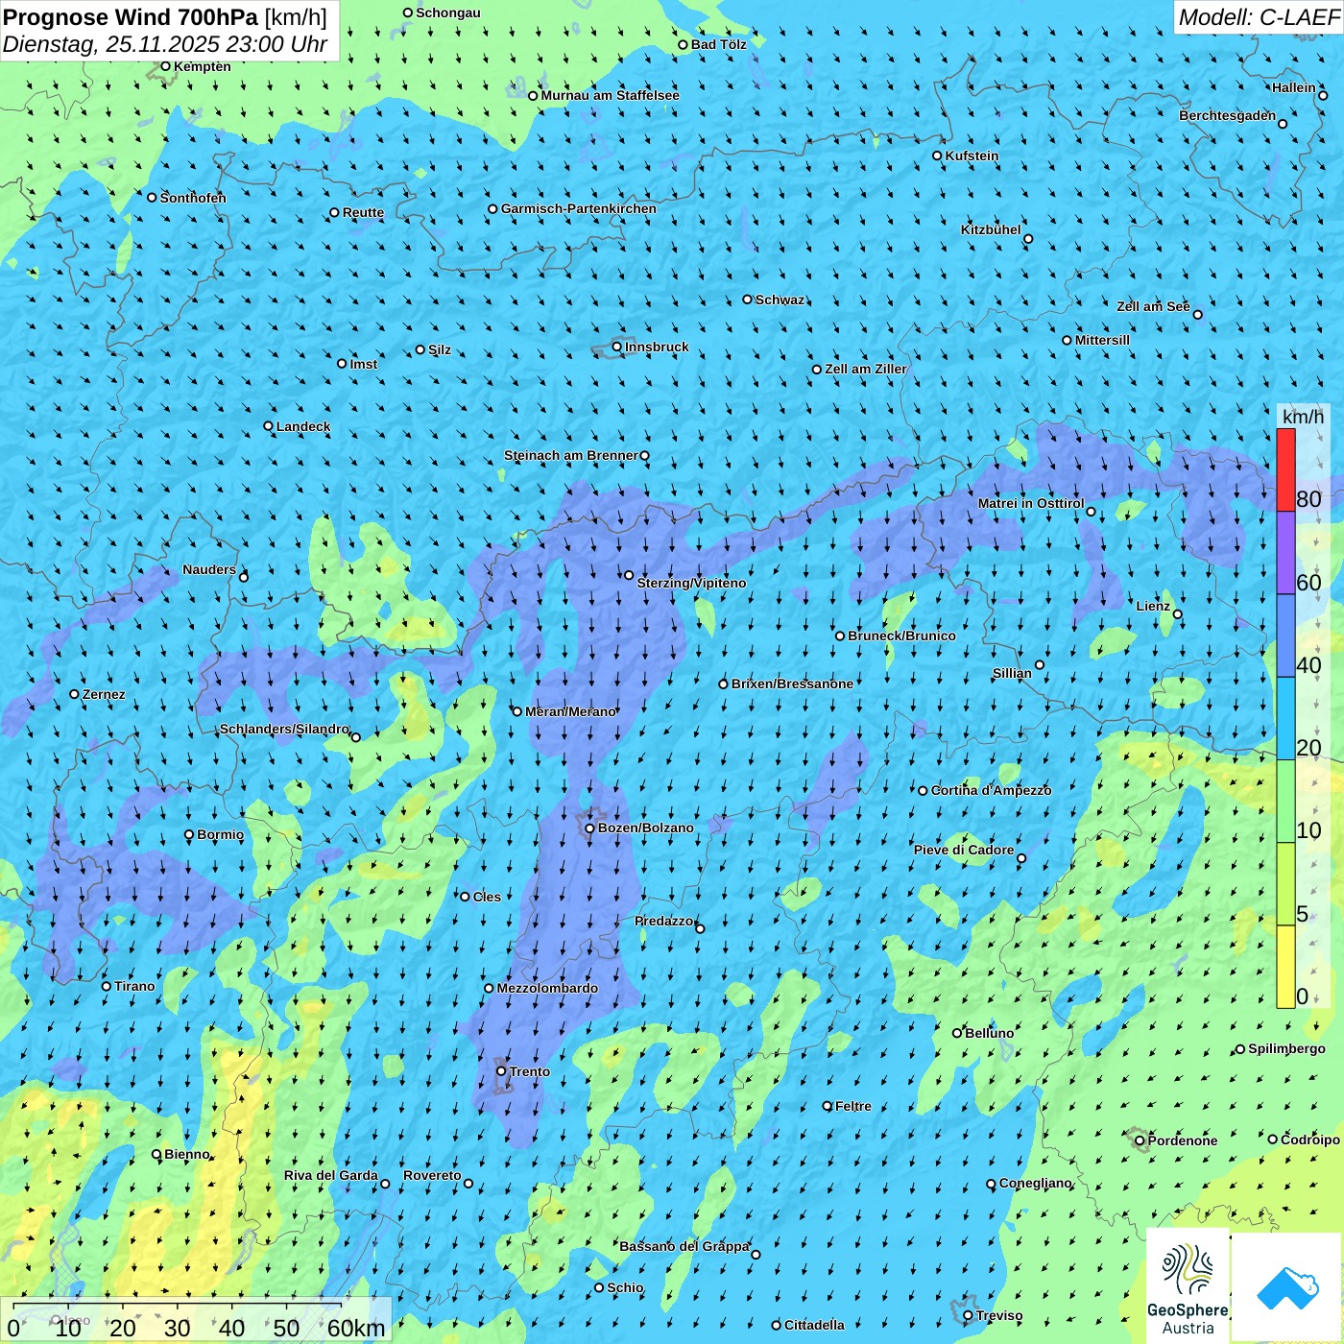Select the red 80+ km/h legend color

[1285, 469]
